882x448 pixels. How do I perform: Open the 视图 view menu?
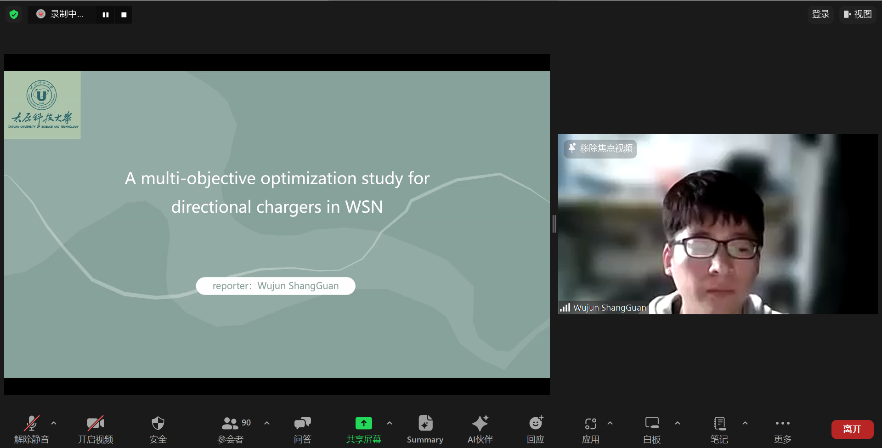pyautogui.click(x=858, y=14)
